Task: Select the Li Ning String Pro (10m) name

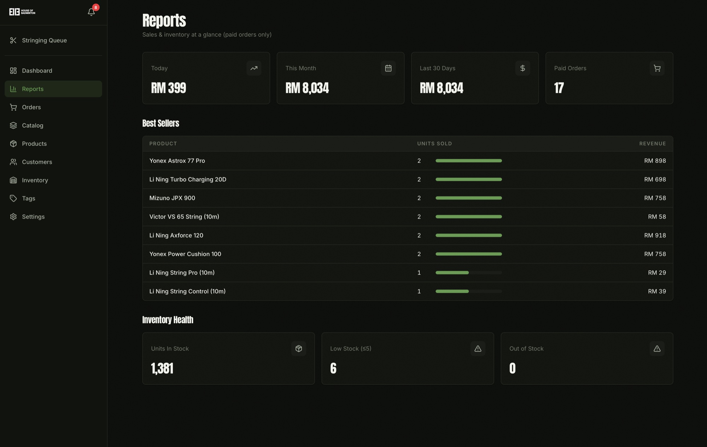Action: click(x=182, y=273)
